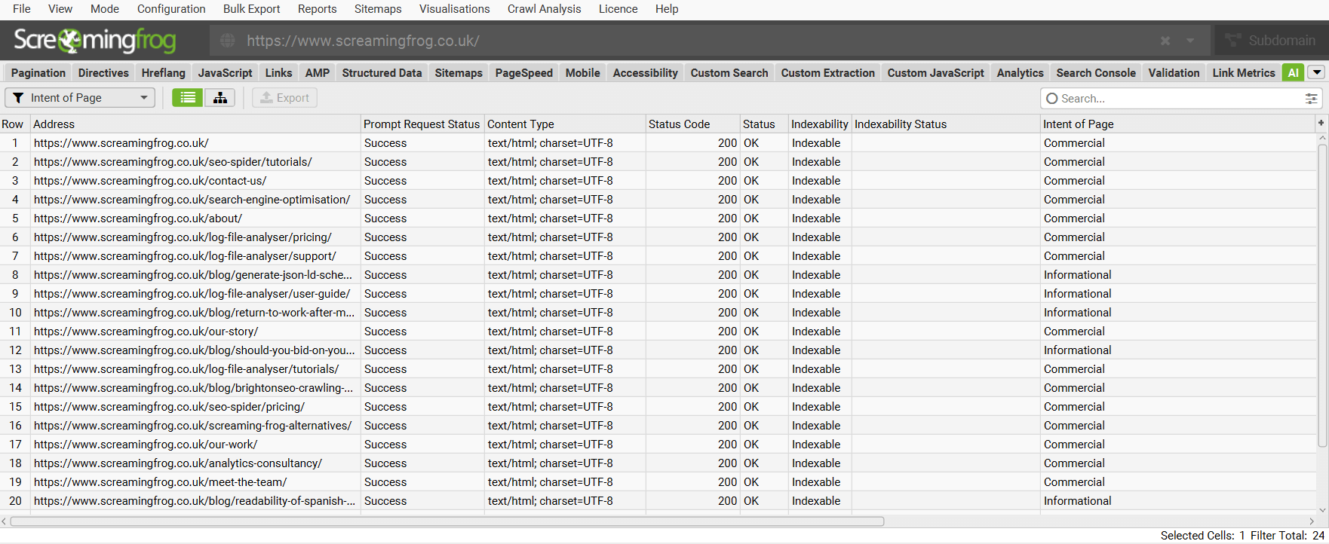Click the vertical scrollbar thumb
Image resolution: width=1329 pixels, height=544 pixels.
(x=1322, y=295)
